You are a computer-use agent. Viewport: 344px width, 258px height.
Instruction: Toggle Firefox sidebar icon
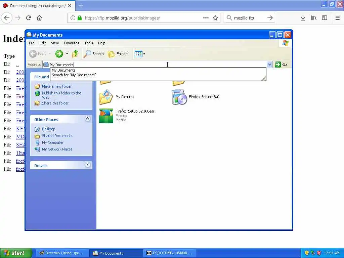[325, 18]
